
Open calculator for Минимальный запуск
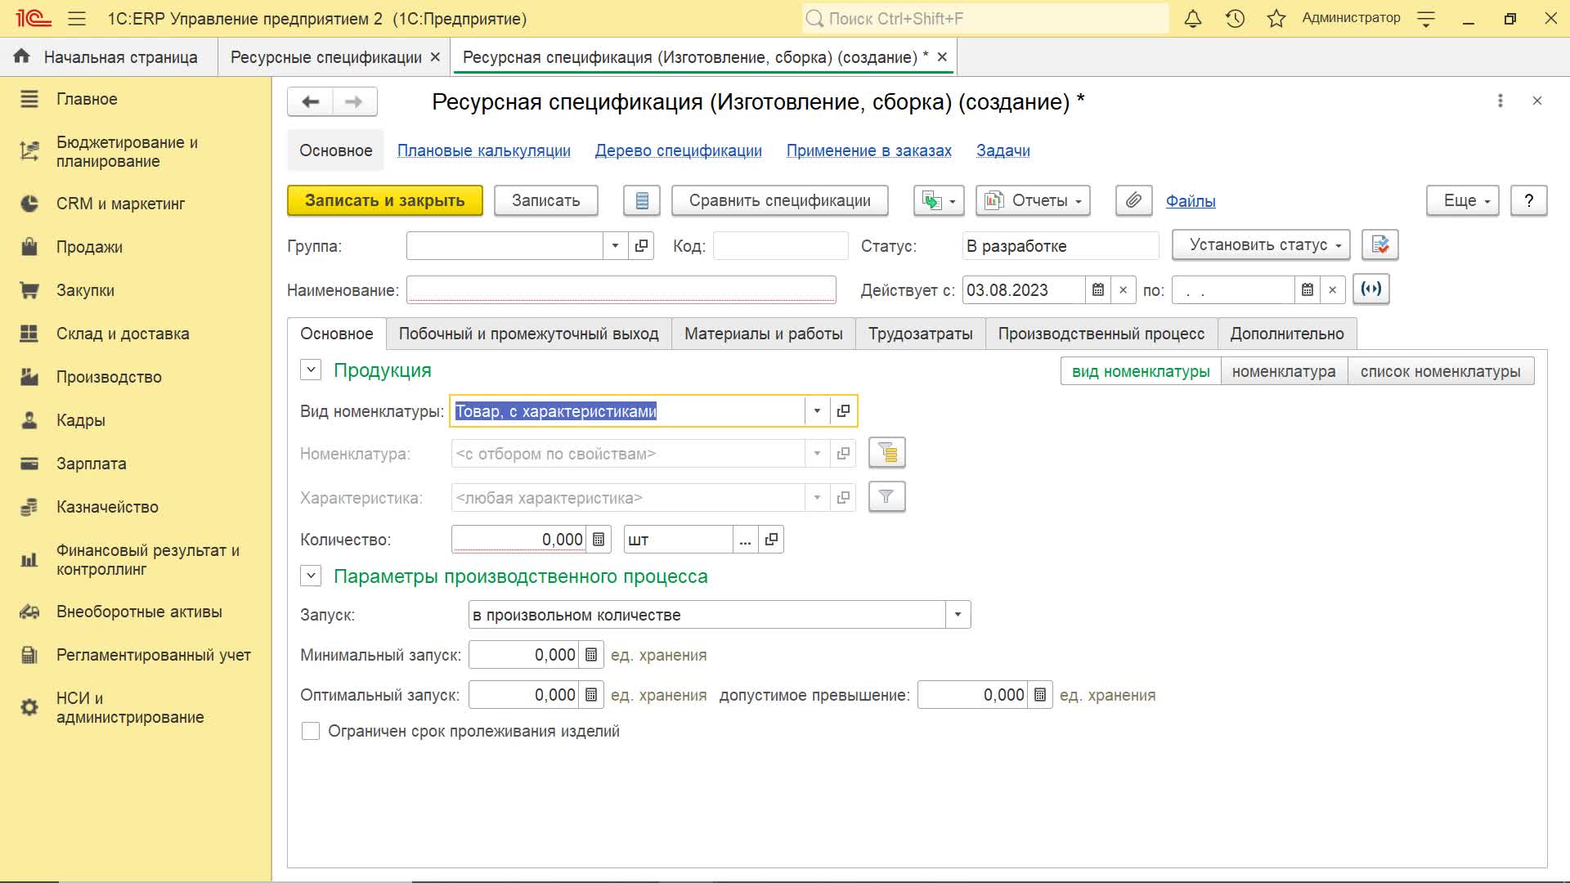[591, 655]
